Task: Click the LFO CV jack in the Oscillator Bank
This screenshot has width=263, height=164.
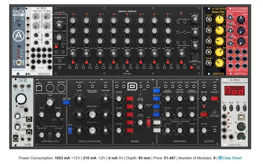Action: [x=105, y=86]
